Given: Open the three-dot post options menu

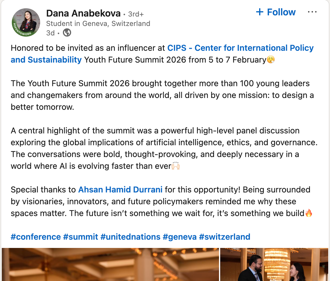Looking at the screenshot, I should (x=312, y=12).
